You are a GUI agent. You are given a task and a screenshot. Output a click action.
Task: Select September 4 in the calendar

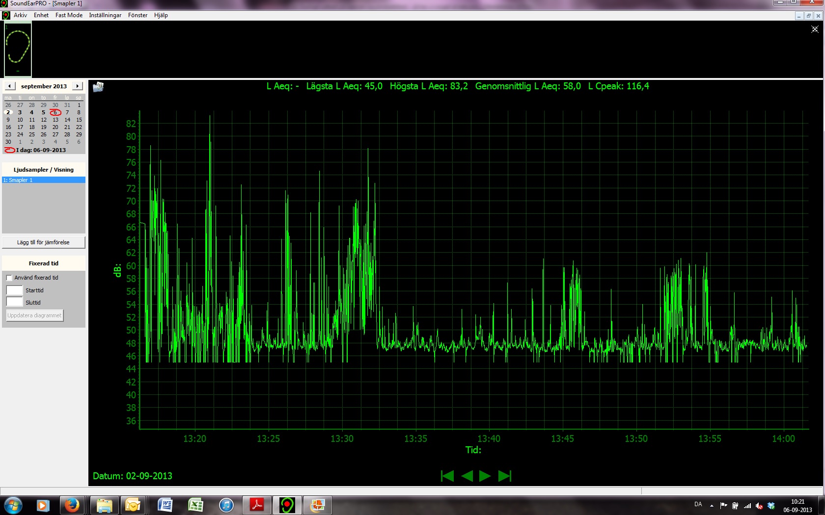[x=32, y=112]
